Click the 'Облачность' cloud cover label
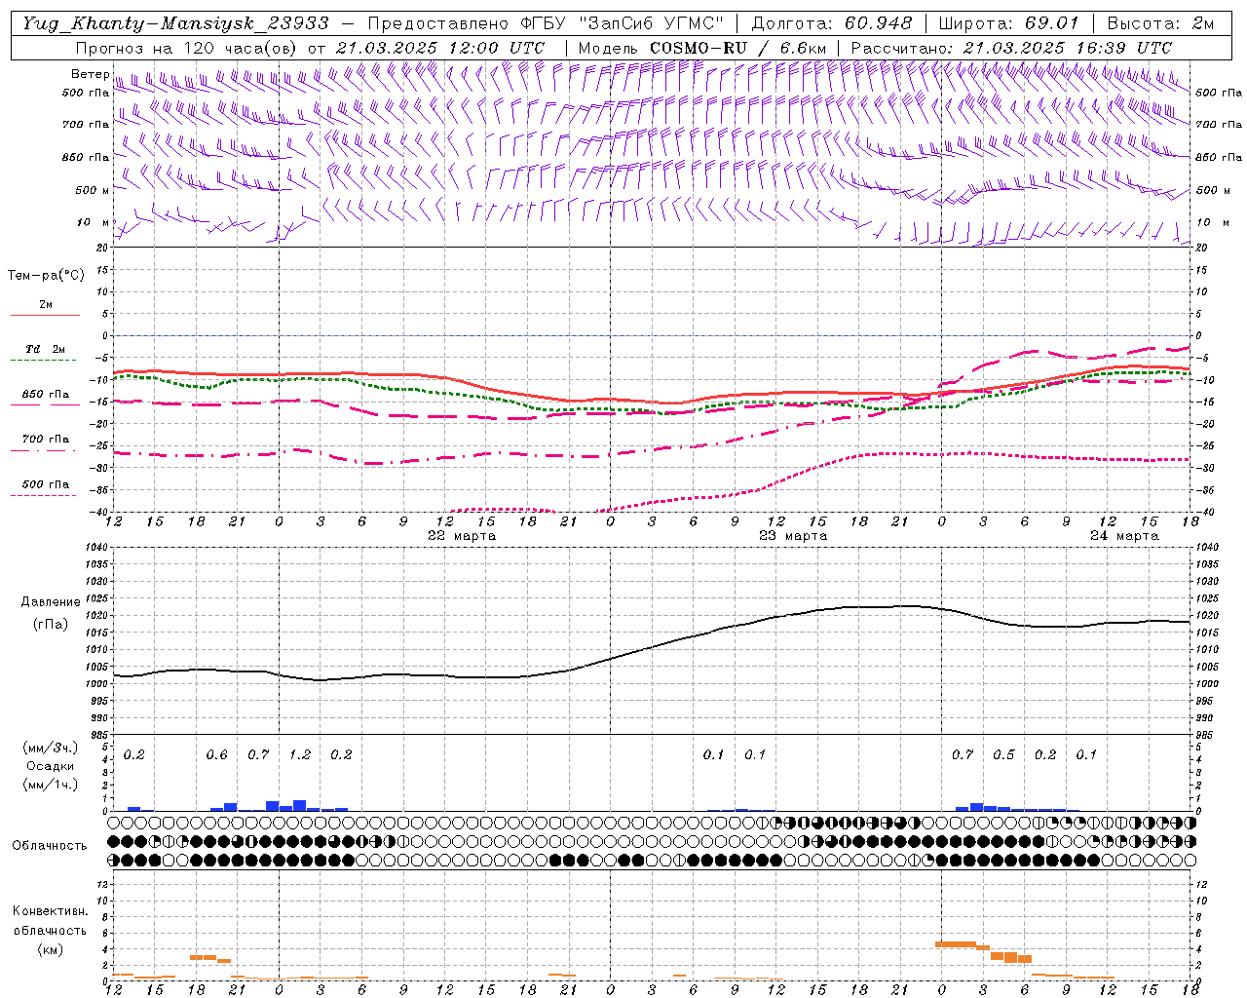Image resolution: width=1247 pixels, height=998 pixels. click(50, 846)
